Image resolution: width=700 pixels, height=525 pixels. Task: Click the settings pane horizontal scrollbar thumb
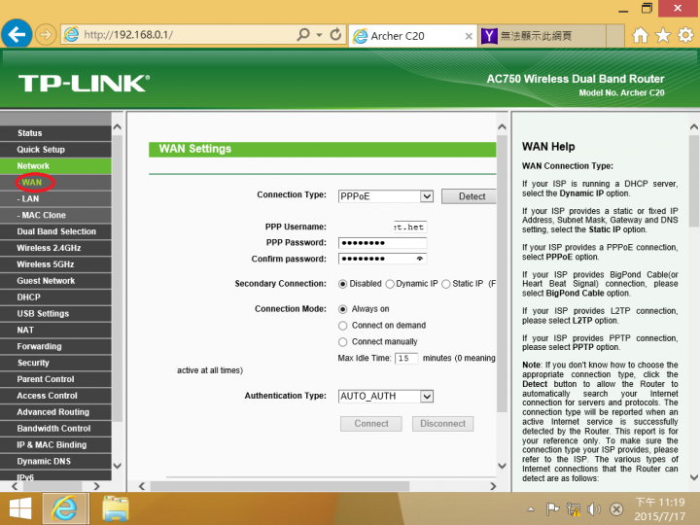[x=280, y=486]
